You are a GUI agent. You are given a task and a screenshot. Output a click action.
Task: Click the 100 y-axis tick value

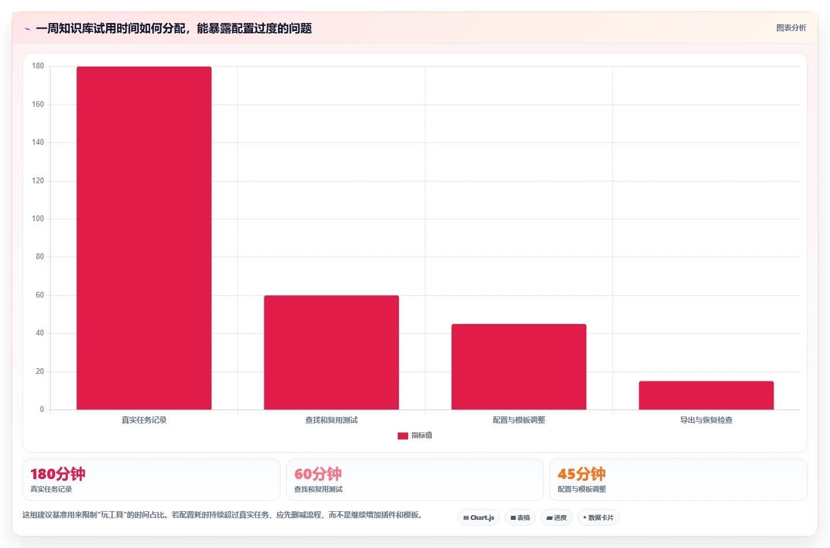tap(38, 219)
